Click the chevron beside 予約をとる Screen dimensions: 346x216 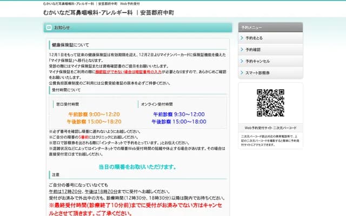pos(242,38)
